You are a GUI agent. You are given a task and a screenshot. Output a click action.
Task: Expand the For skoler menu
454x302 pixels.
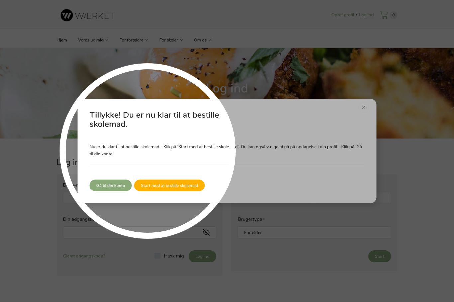pyautogui.click(x=171, y=40)
